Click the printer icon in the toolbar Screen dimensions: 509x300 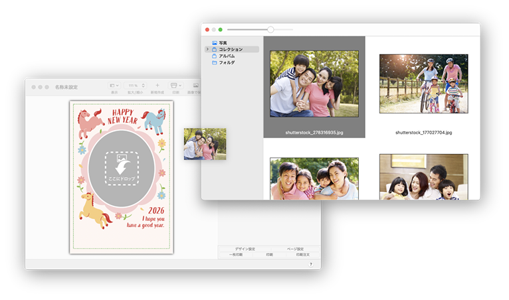(174, 86)
